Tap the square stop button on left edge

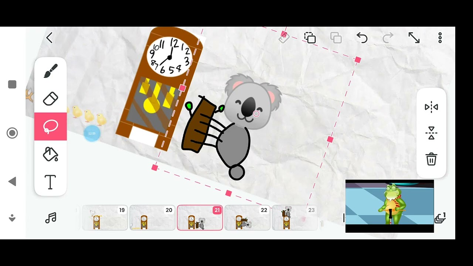pos(12,85)
